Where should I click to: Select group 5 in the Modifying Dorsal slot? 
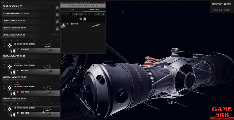[34, 40]
